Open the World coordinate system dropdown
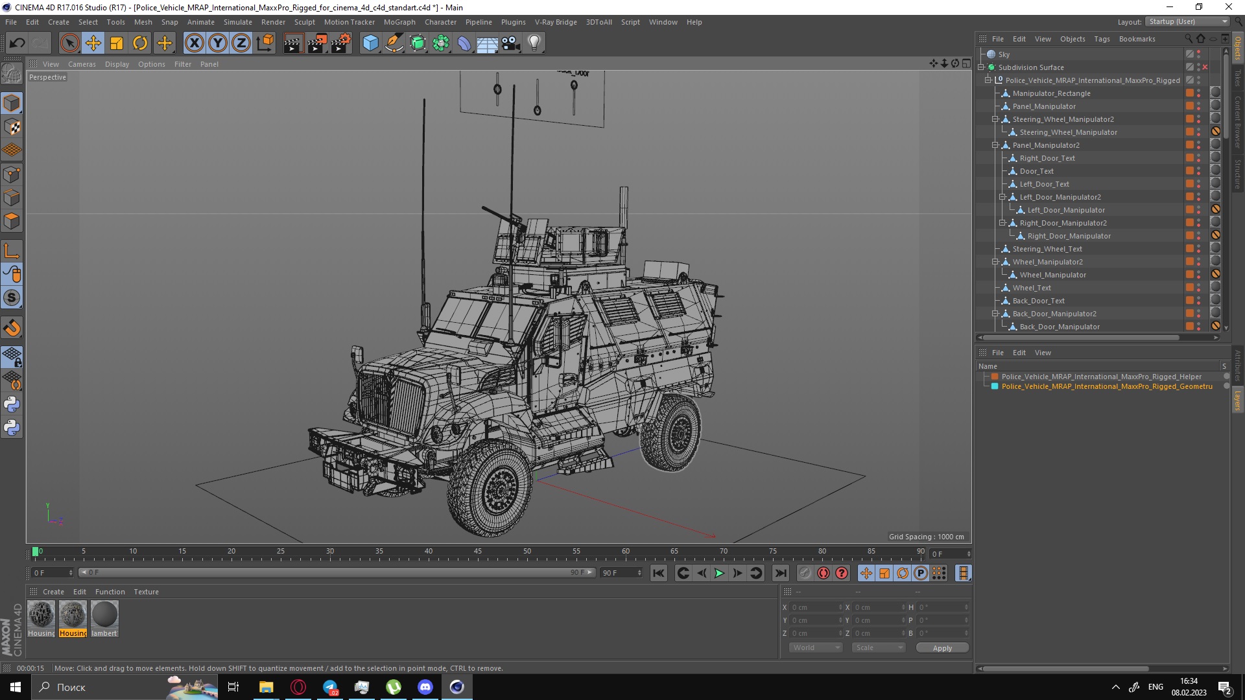This screenshot has width=1245, height=700. [x=815, y=647]
